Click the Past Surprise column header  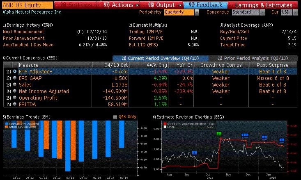pyautogui.click(x=273, y=65)
